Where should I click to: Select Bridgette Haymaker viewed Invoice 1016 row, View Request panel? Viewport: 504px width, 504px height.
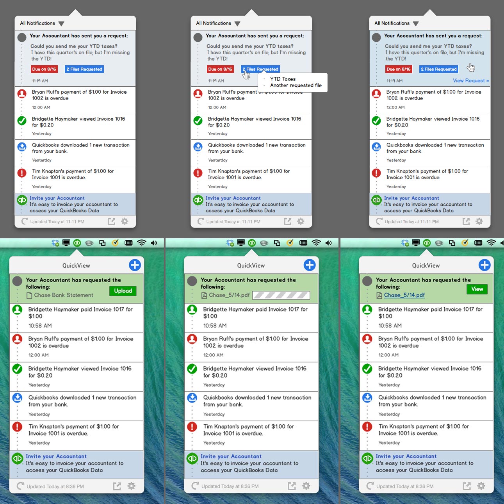(430, 126)
